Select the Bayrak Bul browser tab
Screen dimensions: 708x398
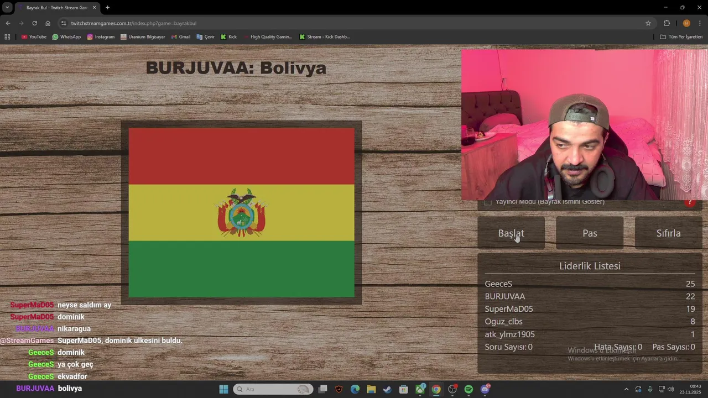point(56,8)
